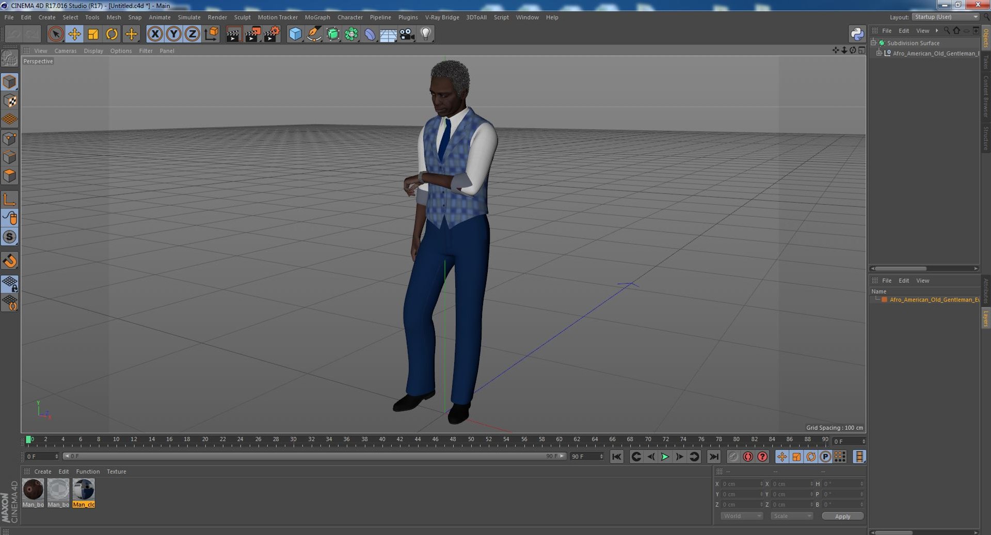Image resolution: width=991 pixels, height=535 pixels.
Task: Open the Spline Pen tool
Action: [314, 34]
